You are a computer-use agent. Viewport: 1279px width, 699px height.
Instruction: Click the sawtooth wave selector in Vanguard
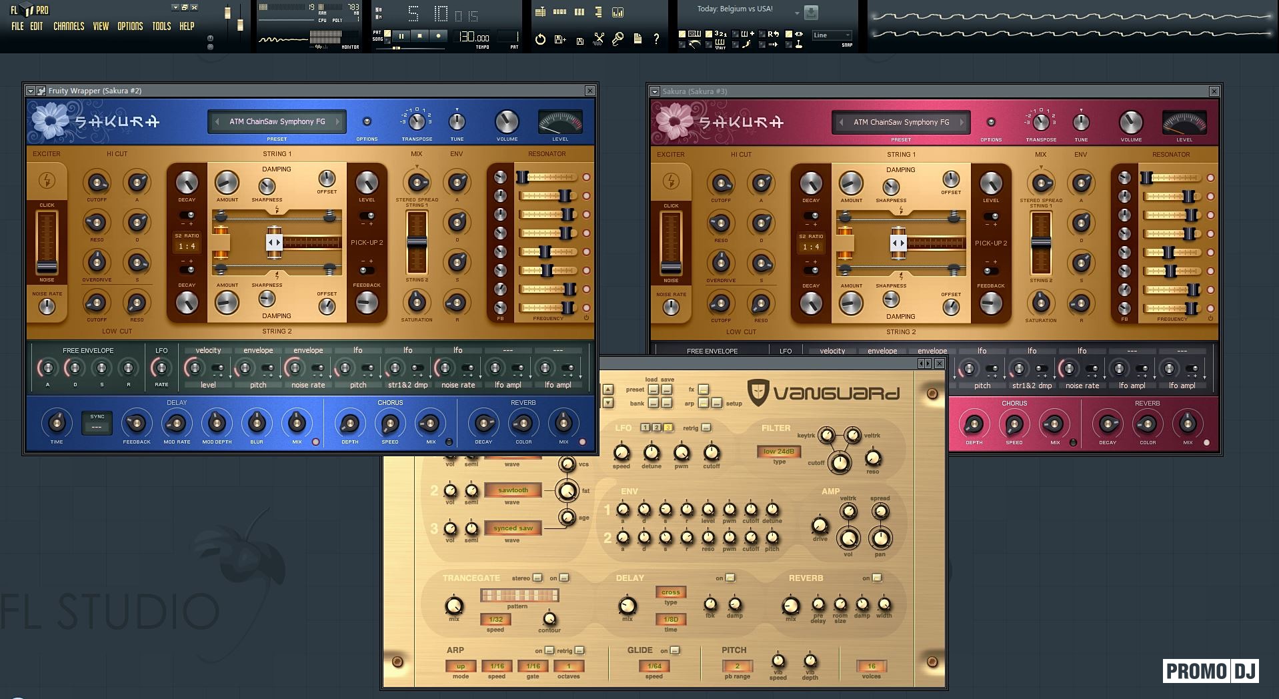coord(512,490)
